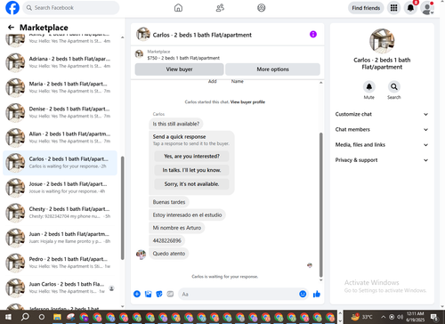Viewport: 445px width, 324px height.
Task: Expand Media, files and links section
Action: tap(382, 145)
